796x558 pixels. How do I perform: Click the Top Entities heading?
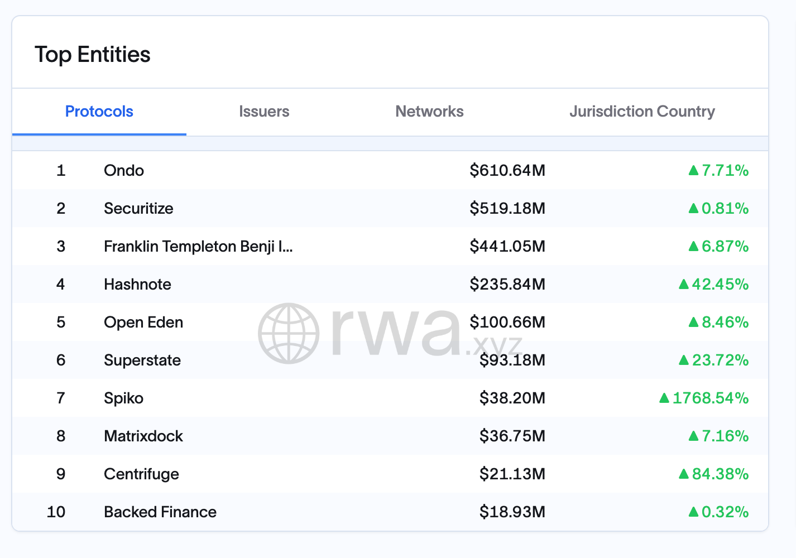coord(93,55)
